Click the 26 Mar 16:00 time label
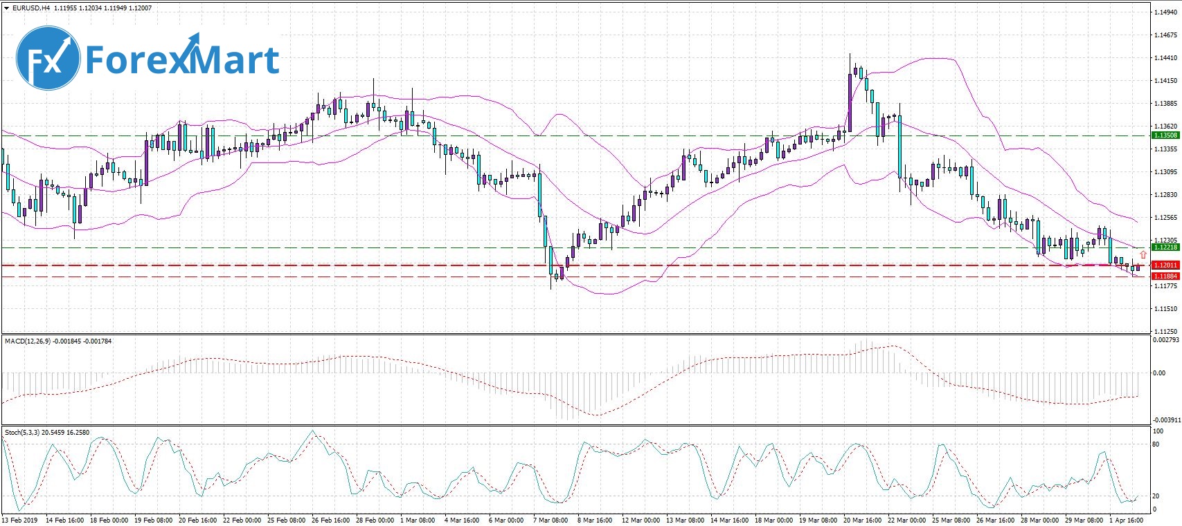 click(x=995, y=520)
